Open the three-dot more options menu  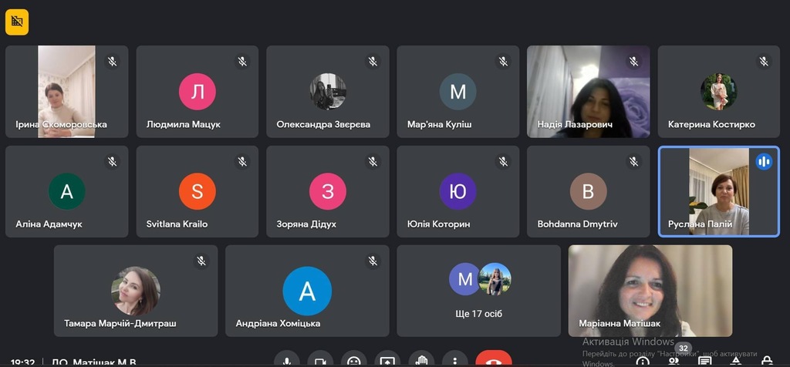point(454,361)
